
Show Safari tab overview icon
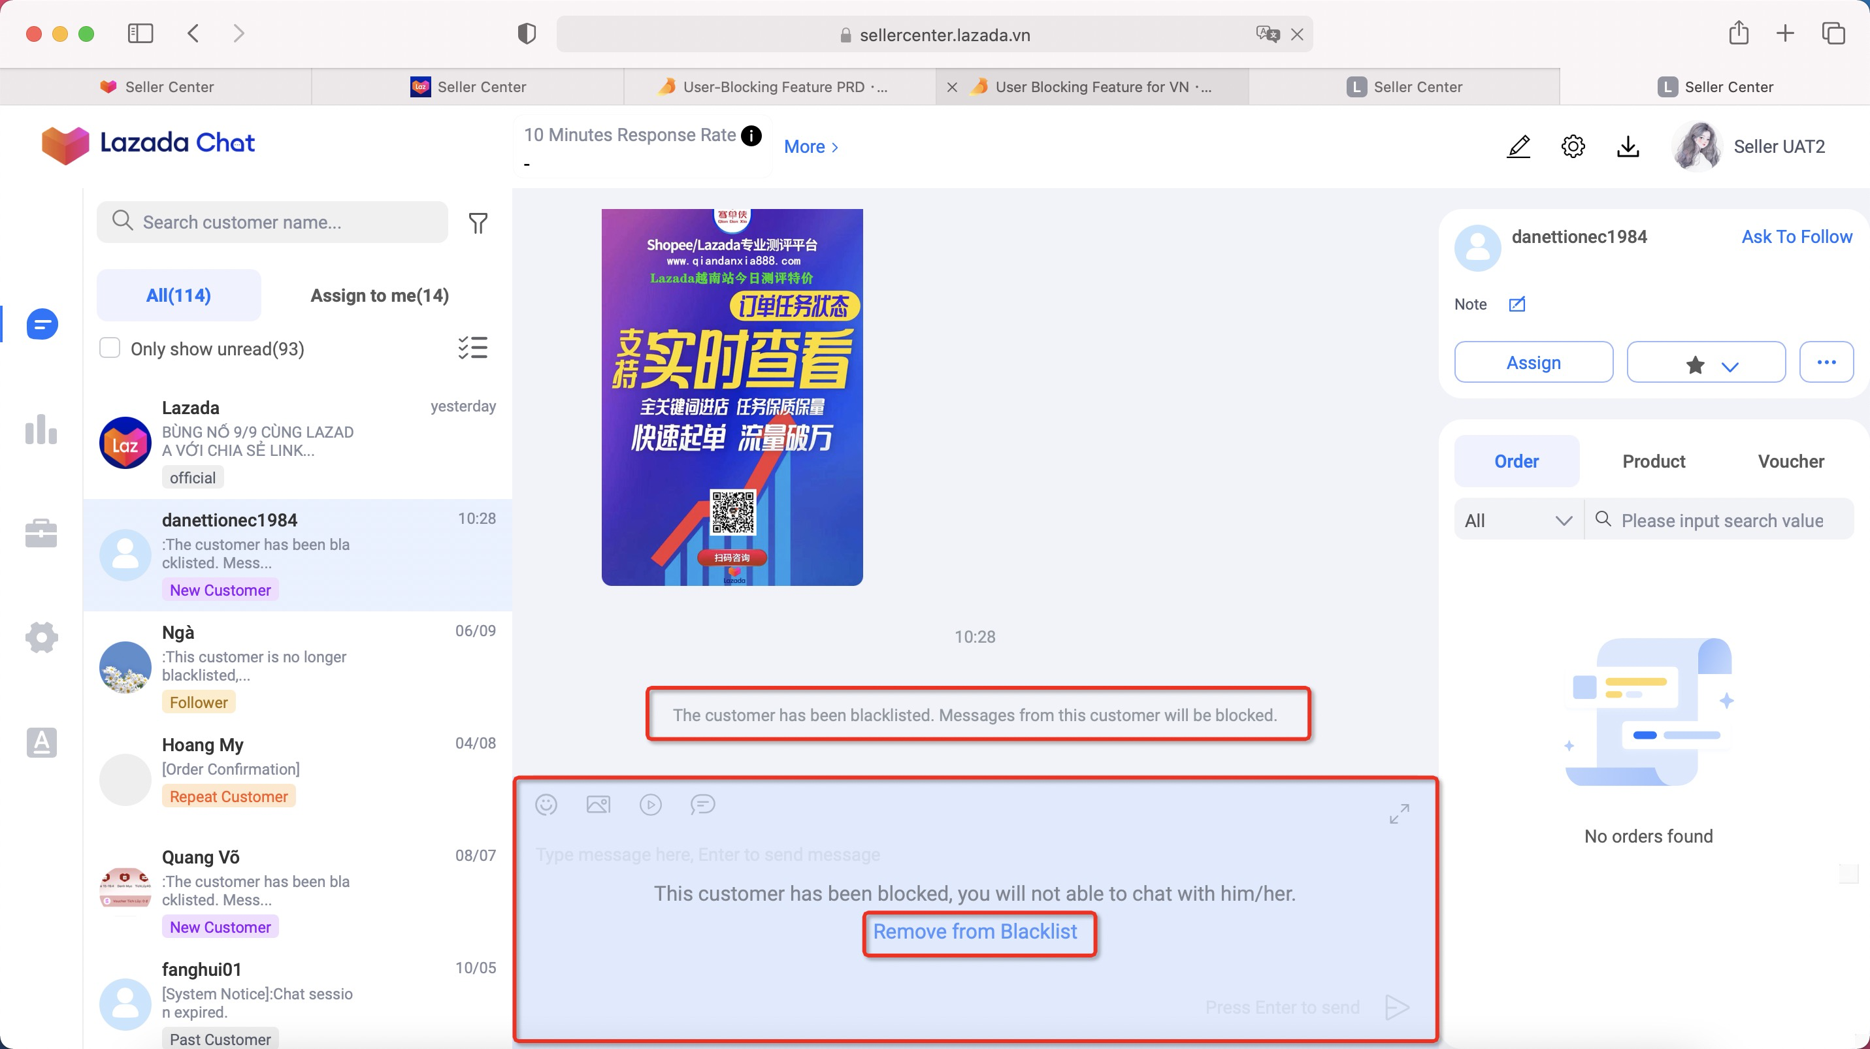pyautogui.click(x=1833, y=33)
